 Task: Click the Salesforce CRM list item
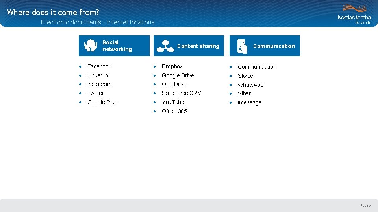click(x=182, y=93)
